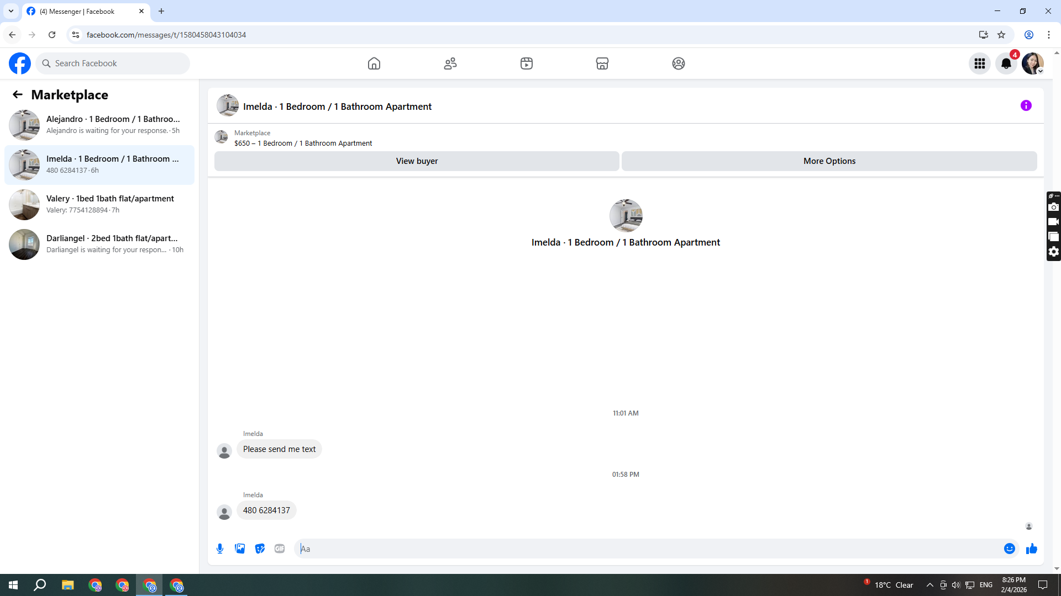Go to the Facebook Home tab
Viewport: 1061px width, 596px height.
374,63
